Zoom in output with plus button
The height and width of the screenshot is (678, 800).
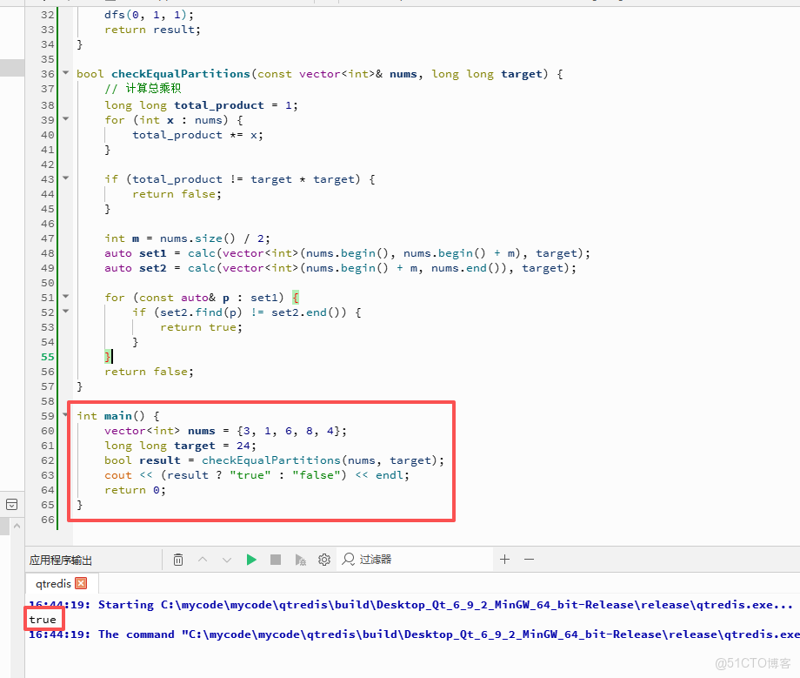click(x=504, y=560)
